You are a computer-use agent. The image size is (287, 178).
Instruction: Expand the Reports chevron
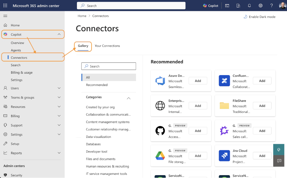pos(59,153)
